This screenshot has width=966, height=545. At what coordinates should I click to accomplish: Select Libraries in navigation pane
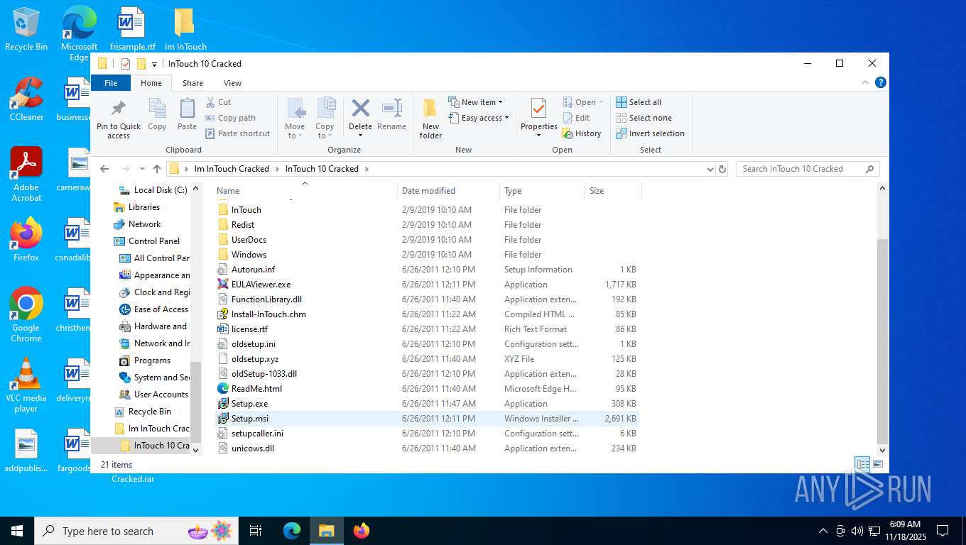[x=144, y=207]
